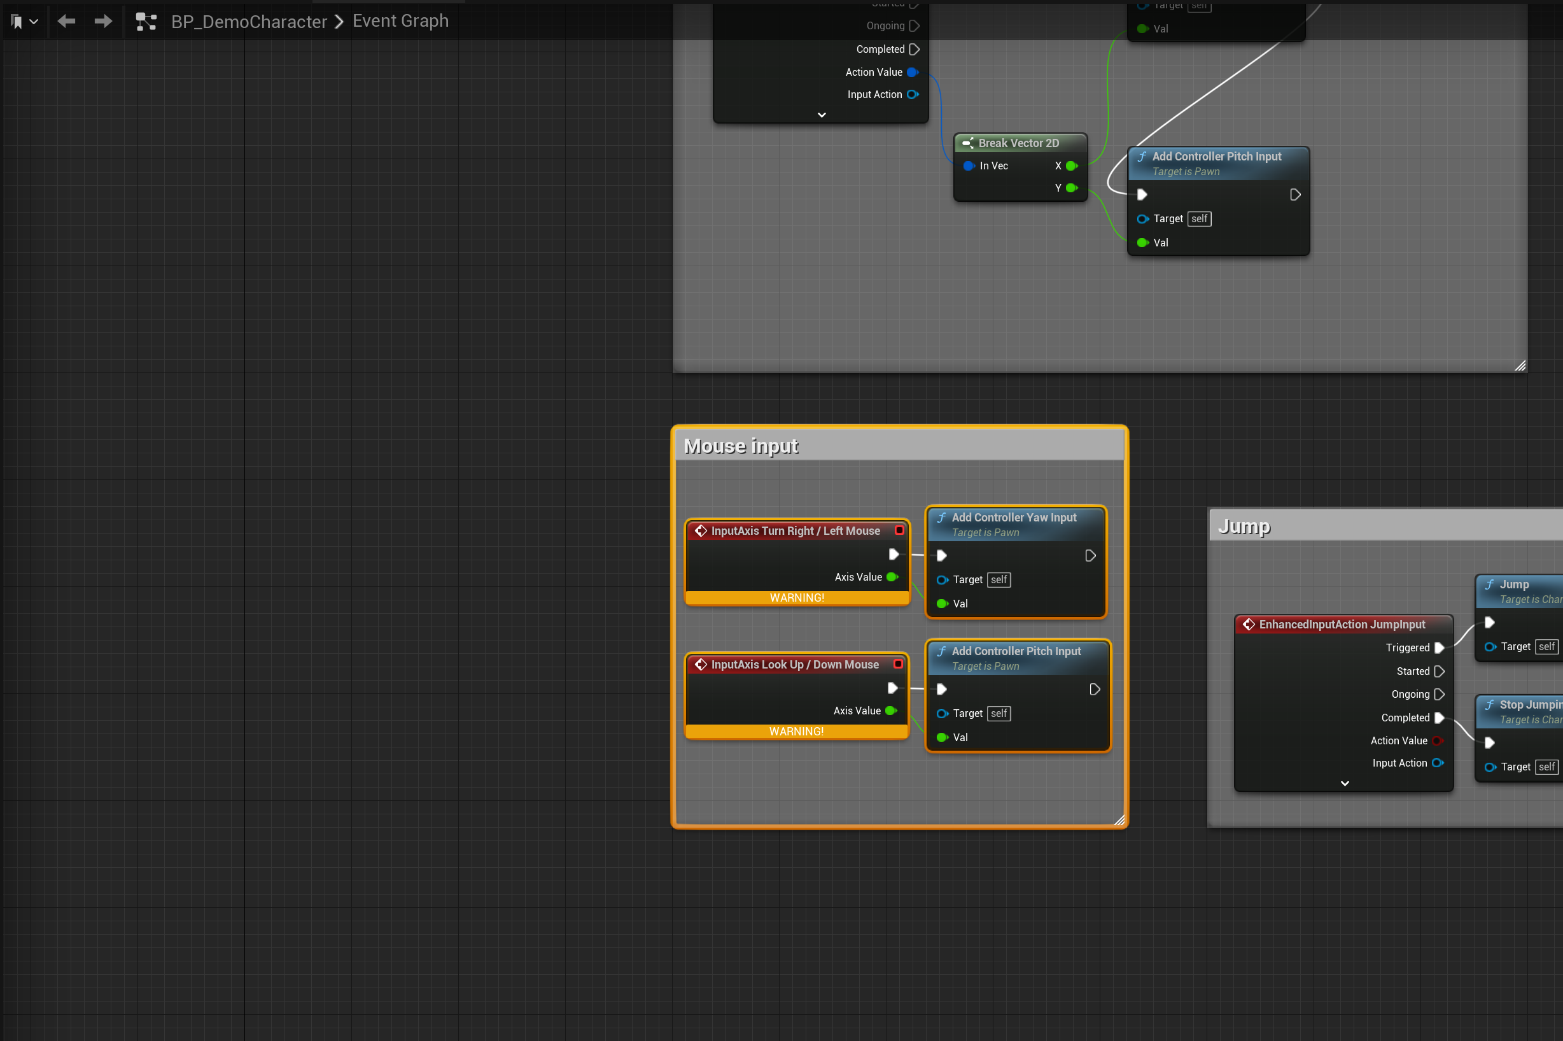Open the BP_DemoCharacter breadcrumb link
The height and width of the screenshot is (1041, 1563).
click(249, 22)
